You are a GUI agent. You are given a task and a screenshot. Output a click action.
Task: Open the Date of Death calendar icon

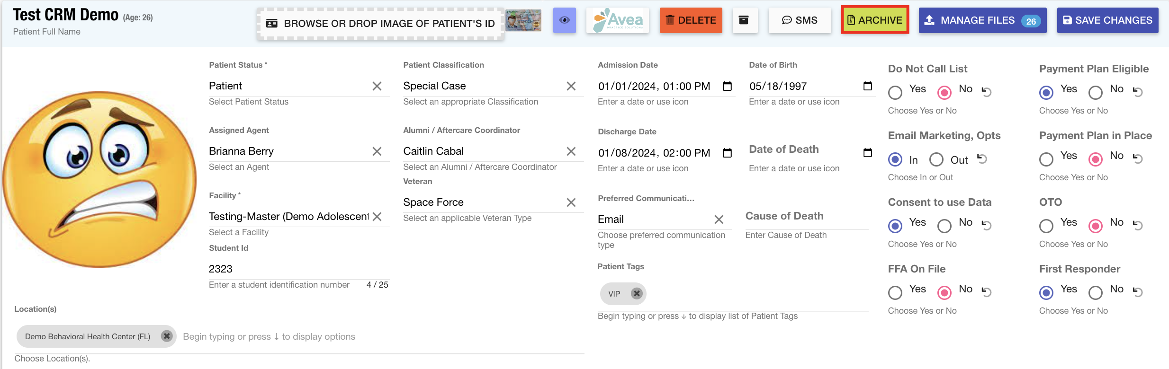867,153
